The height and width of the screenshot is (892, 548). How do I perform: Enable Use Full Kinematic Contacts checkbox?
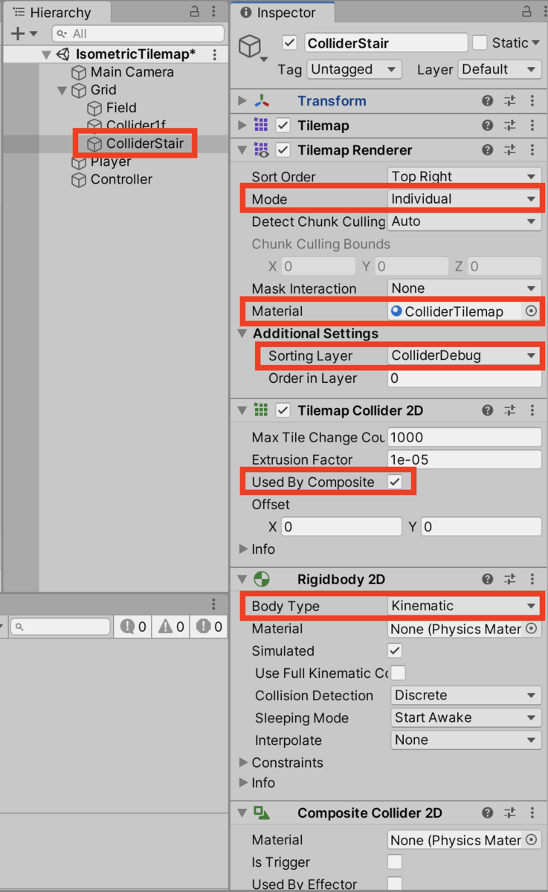pyautogui.click(x=398, y=673)
